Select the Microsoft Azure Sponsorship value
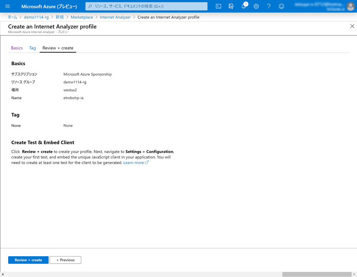The height and width of the screenshot is (277, 357). click(x=87, y=74)
